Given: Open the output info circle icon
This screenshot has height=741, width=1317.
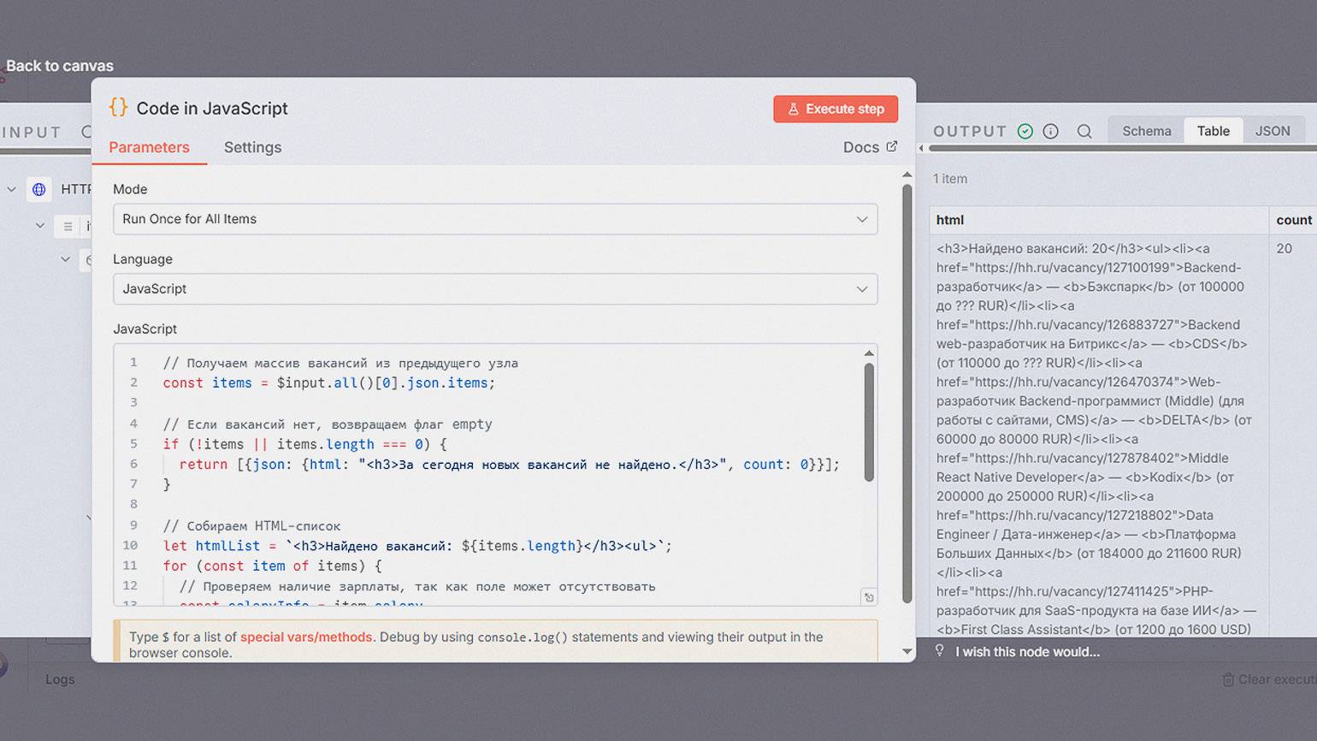Looking at the screenshot, I should pos(1050,131).
